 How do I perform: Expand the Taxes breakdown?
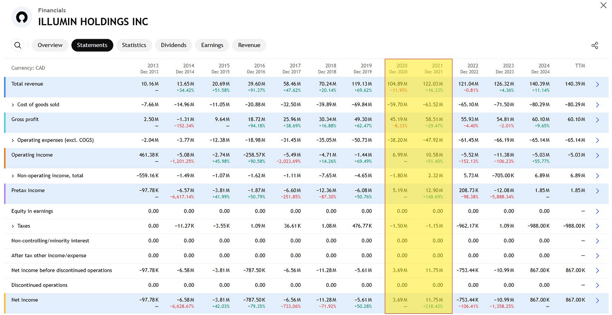(13, 226)
